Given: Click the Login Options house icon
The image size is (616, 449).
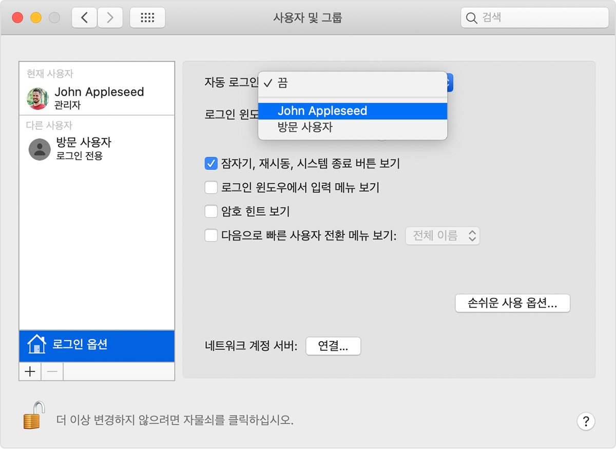Looking at the screenshot, I should 36,344.
